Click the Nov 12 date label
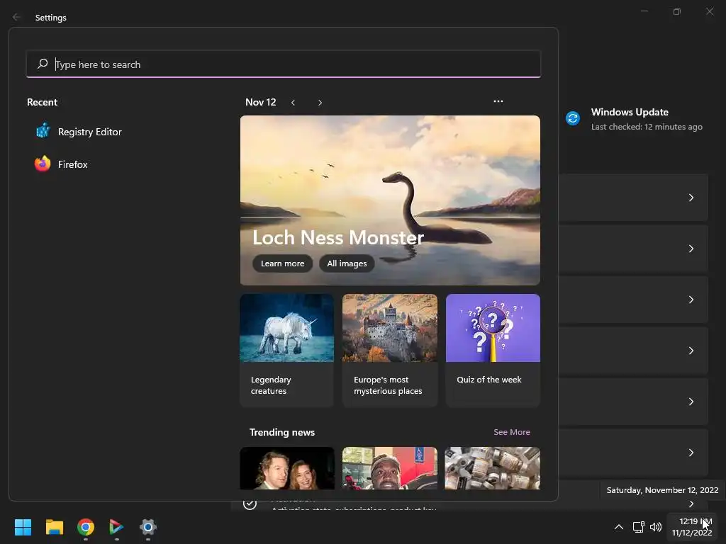 point(261,102)
